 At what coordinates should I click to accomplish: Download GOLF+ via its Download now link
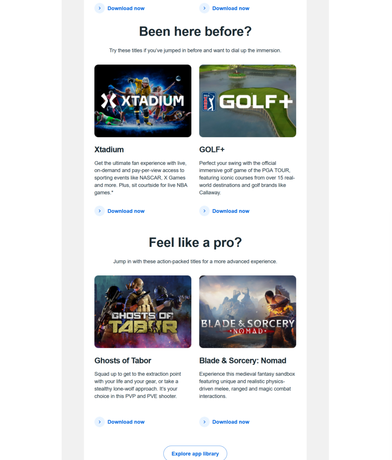pos(231,211)
